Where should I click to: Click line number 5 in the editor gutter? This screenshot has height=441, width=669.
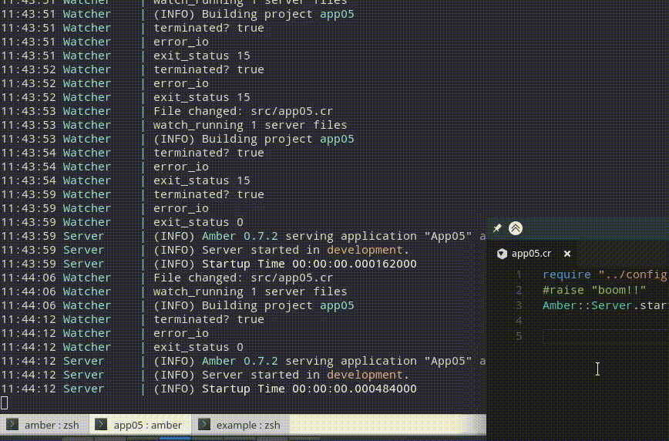(519, 336)
